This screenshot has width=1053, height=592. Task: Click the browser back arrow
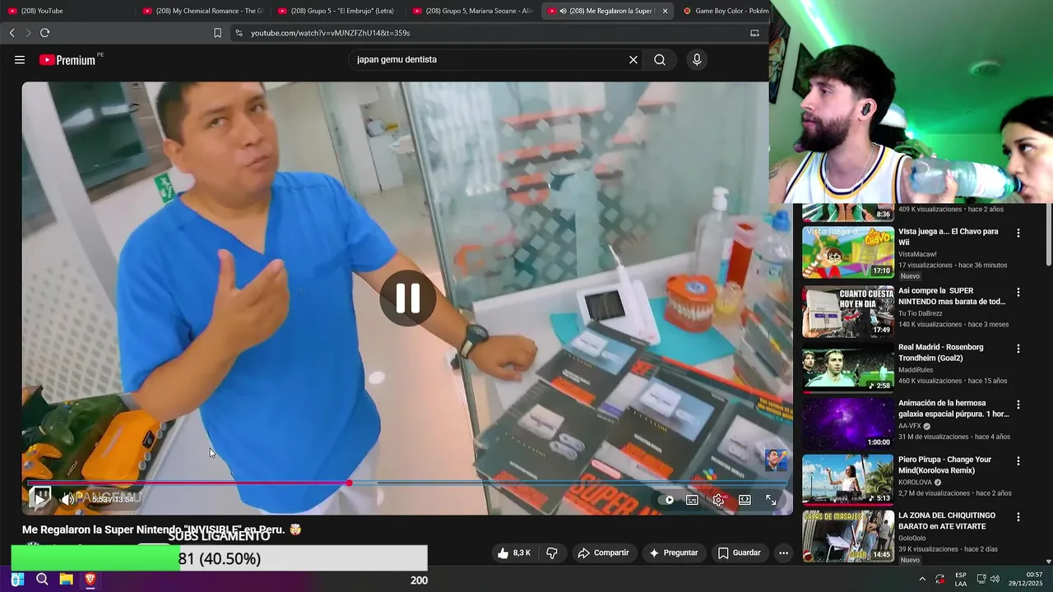(12, 33)
